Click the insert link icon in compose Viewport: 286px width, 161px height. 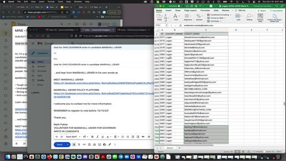click(84, 144)
